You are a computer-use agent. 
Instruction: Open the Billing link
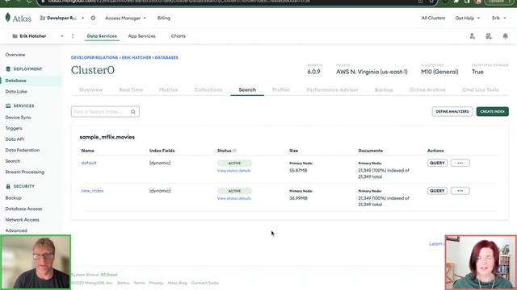click(x=164, y=18)
